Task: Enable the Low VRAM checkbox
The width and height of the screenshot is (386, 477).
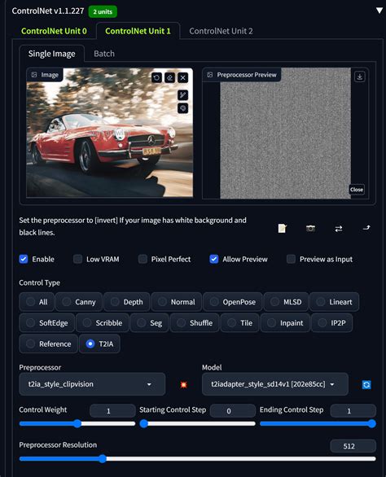Action: click(77, 259)
